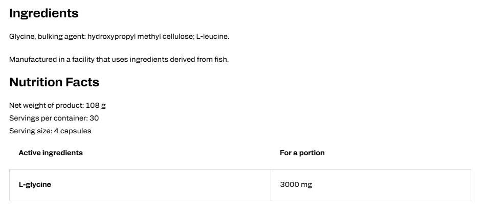Image resolution: width=486 pixels, height=215 pixels.
Task: Click the Nutrition Facts heading
Action: (54, 82)
